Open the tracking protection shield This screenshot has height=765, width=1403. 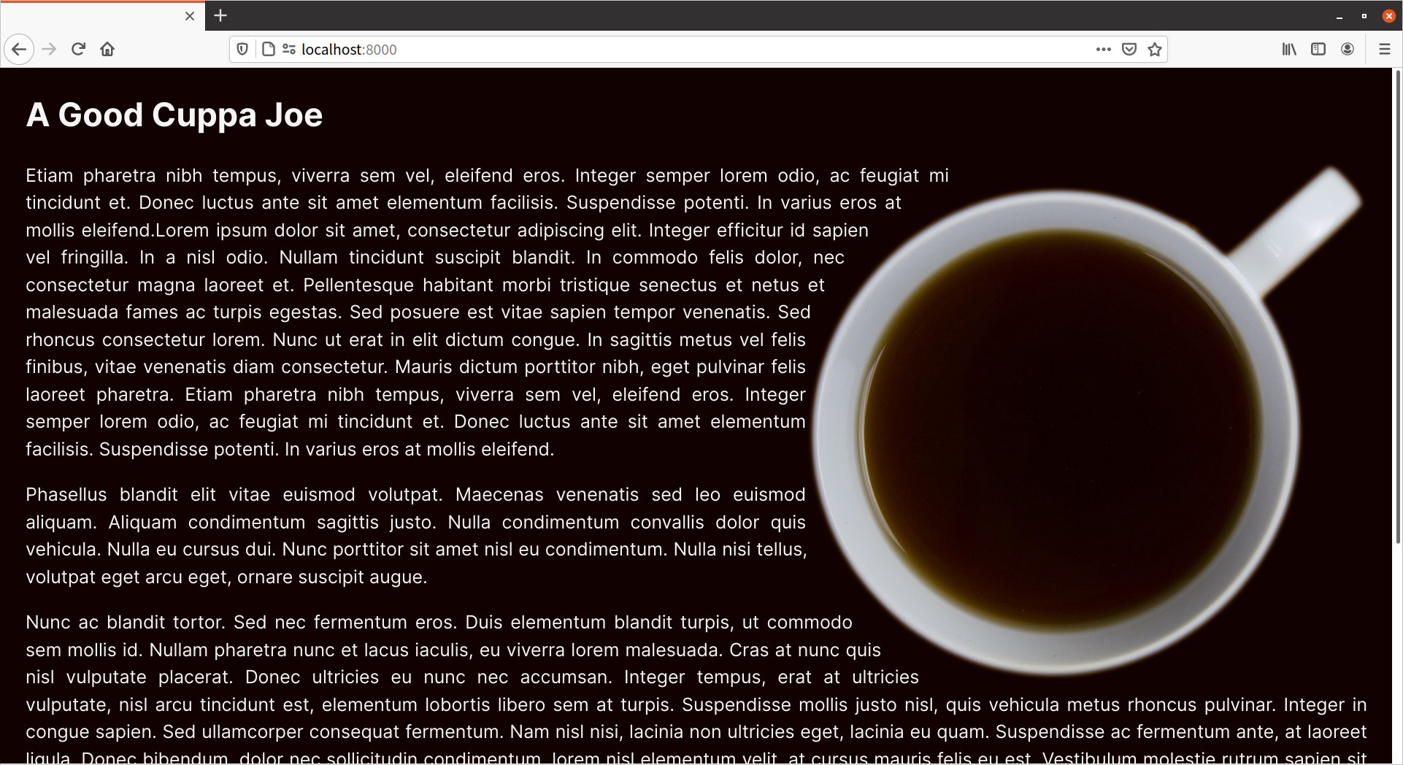(x=242, y=49)
